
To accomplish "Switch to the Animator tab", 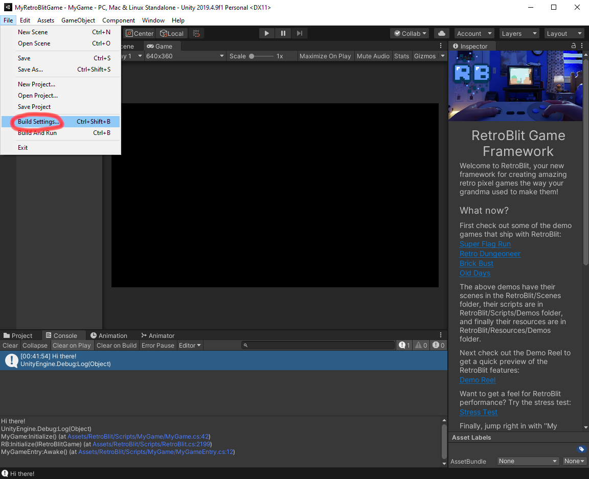I will (x=158, y=335).
